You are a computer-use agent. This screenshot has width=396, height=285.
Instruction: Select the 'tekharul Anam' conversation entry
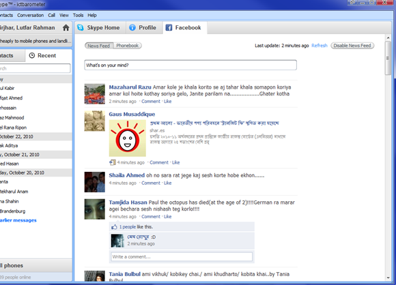coord(36,192)
